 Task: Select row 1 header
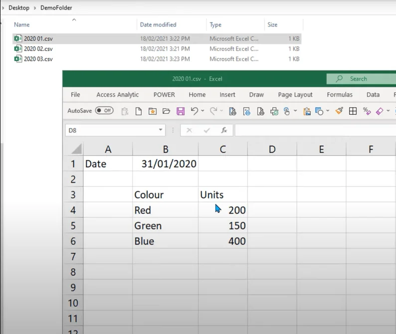click(73, 164)
